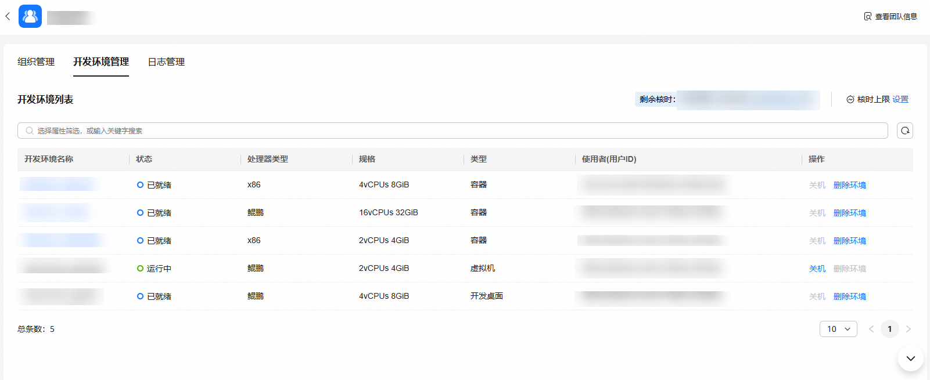Delete the first x86 4vCPUs environment
Viewport: 930px width, 380px height.
pyautogui.click(x=850, y=185)
